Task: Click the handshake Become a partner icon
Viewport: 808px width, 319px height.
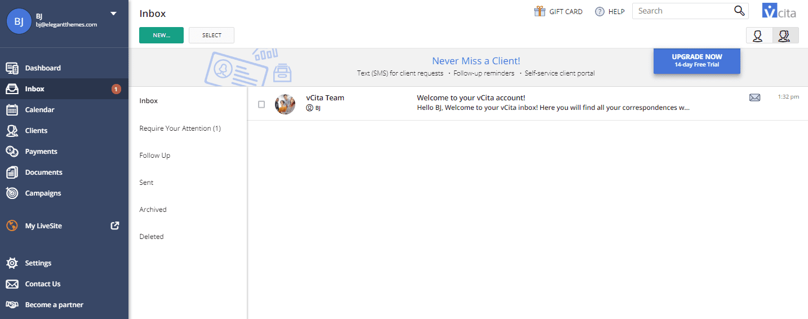Action: click(12, 305)
